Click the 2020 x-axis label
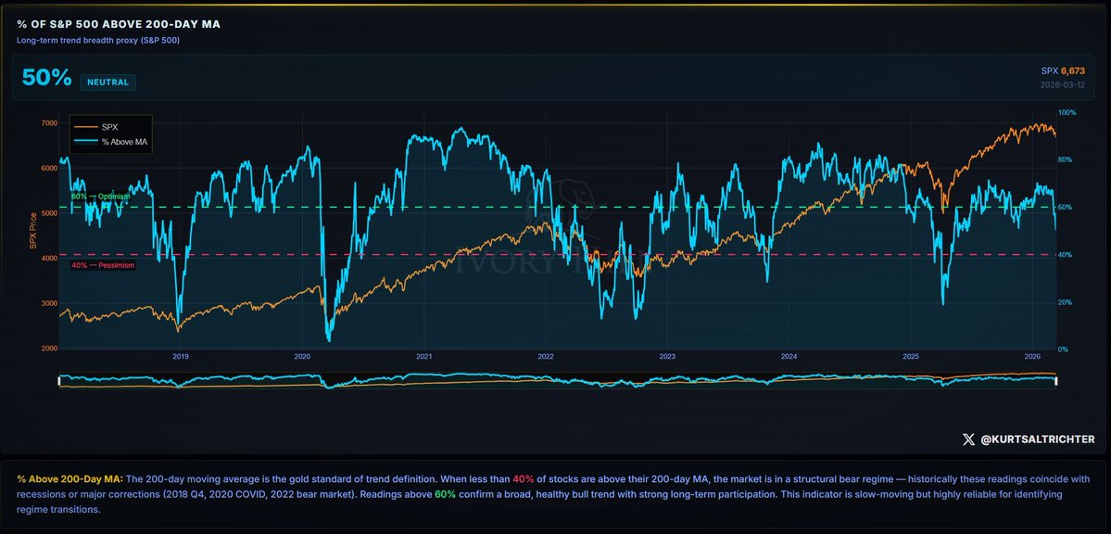Screen dimensions: 1111x534 tap(303, 357)
